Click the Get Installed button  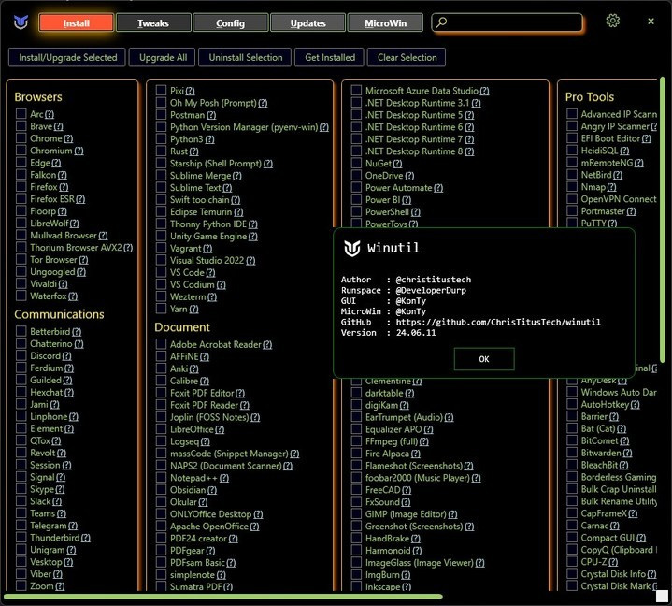330,57
